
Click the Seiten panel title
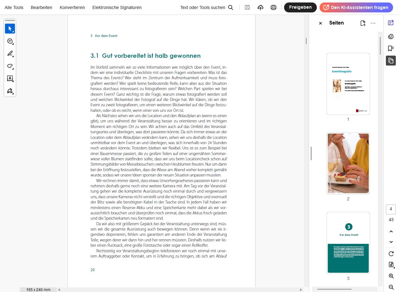point(336,23)
